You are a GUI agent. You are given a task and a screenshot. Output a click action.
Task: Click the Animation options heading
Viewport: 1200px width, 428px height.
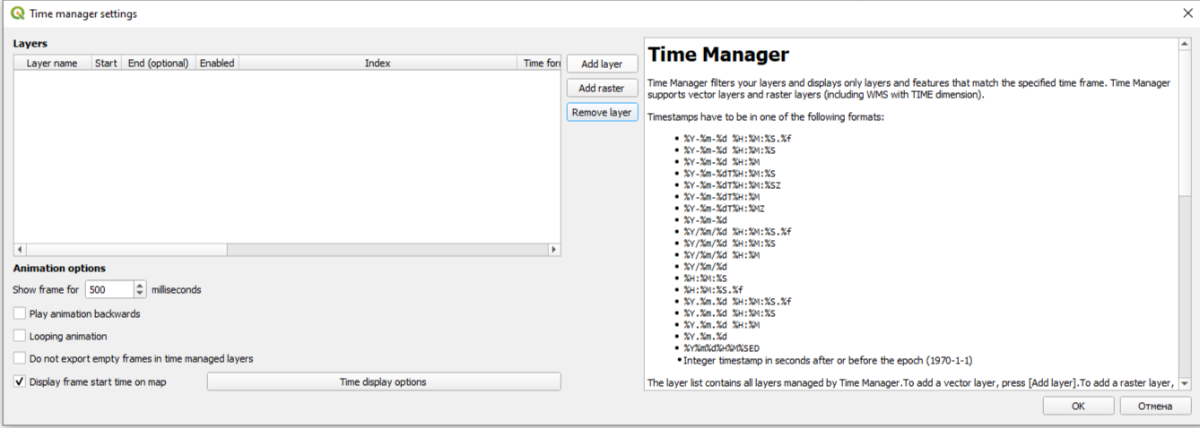click(59, 269)
